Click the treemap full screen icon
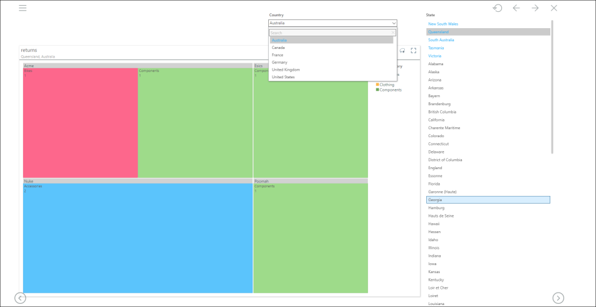Viewport: 596px width, 307px height. pyautogui.click(x=414, y=51)
